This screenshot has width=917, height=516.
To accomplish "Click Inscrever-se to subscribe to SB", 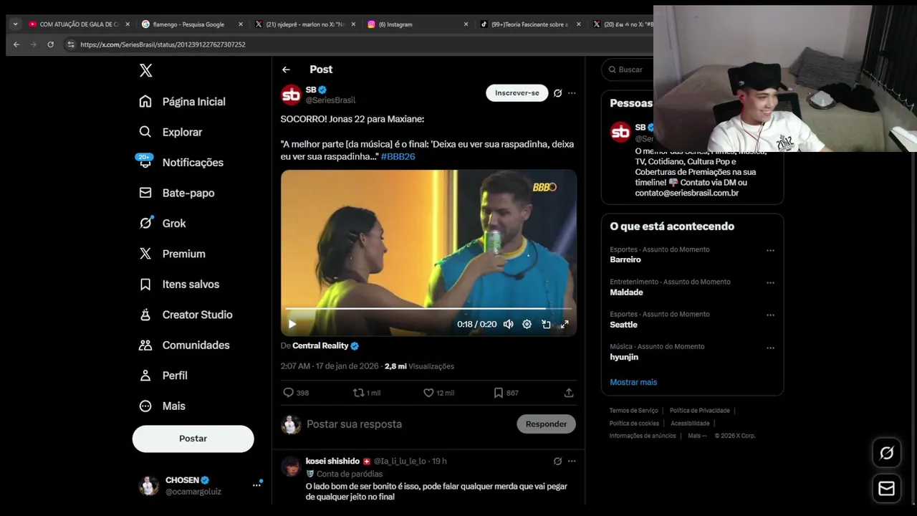I will point(517,93).
